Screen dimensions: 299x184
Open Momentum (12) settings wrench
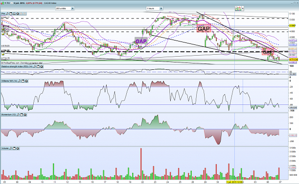tap(18, 115)
